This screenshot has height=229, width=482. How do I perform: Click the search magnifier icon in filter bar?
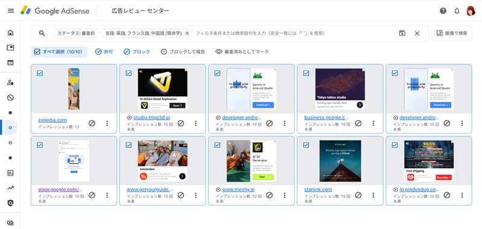(42, 33)
